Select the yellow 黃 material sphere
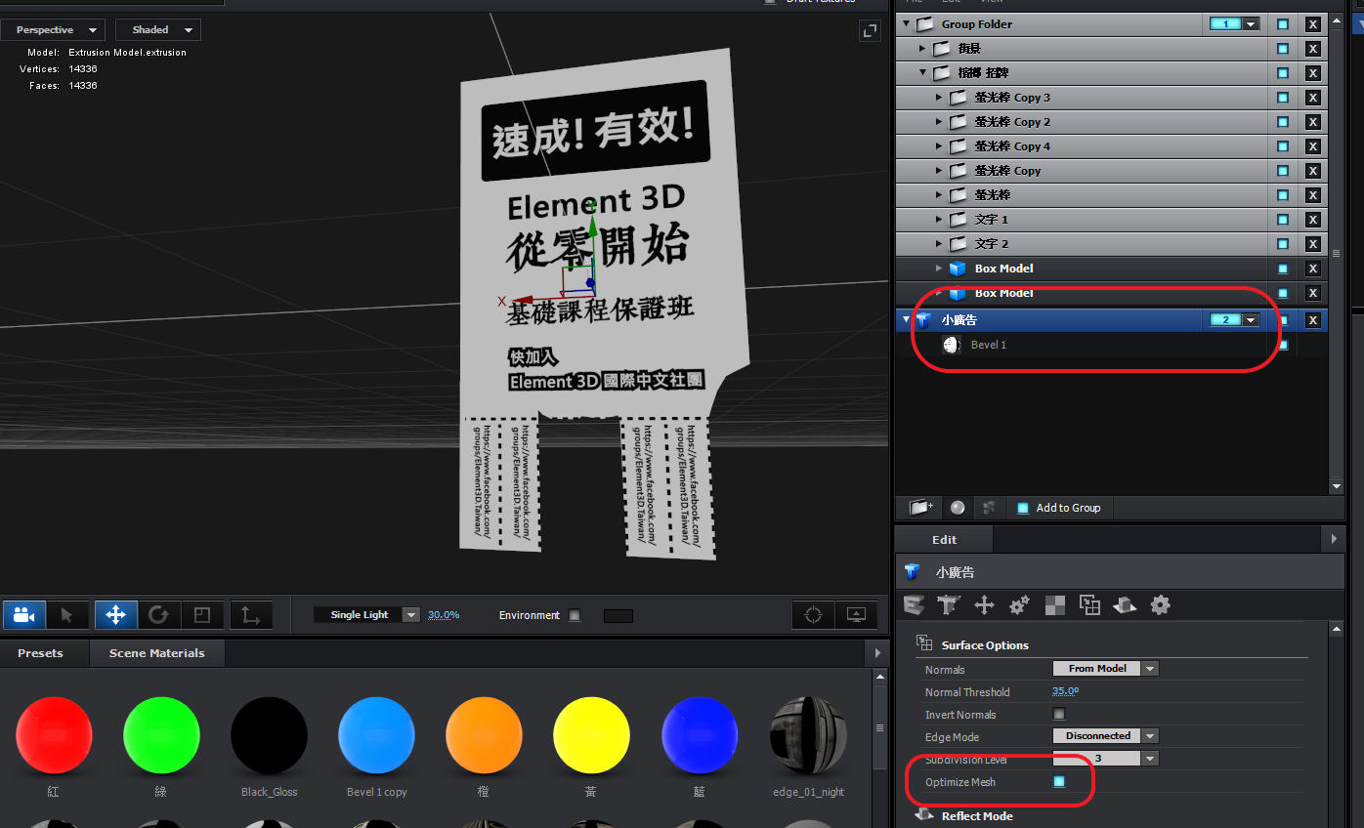 pos(591,736)
